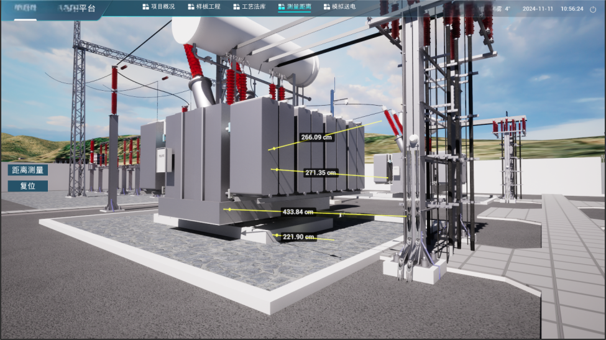
Task: Click the 4° temperature readout
Action: point(507,9)
